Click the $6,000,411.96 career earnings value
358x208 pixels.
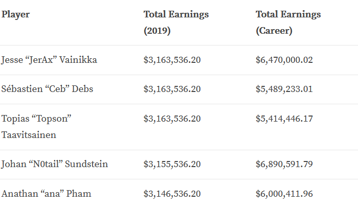[x=284, y=194]
